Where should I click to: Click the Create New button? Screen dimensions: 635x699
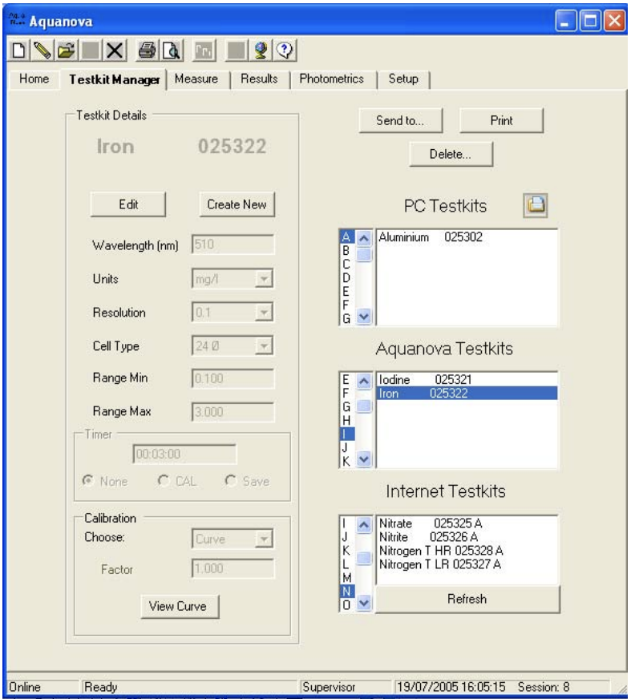(x=237, y=204)
